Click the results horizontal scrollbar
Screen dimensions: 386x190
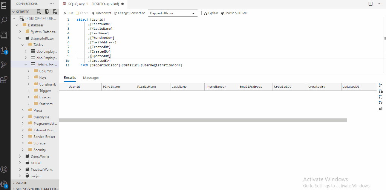203,120
